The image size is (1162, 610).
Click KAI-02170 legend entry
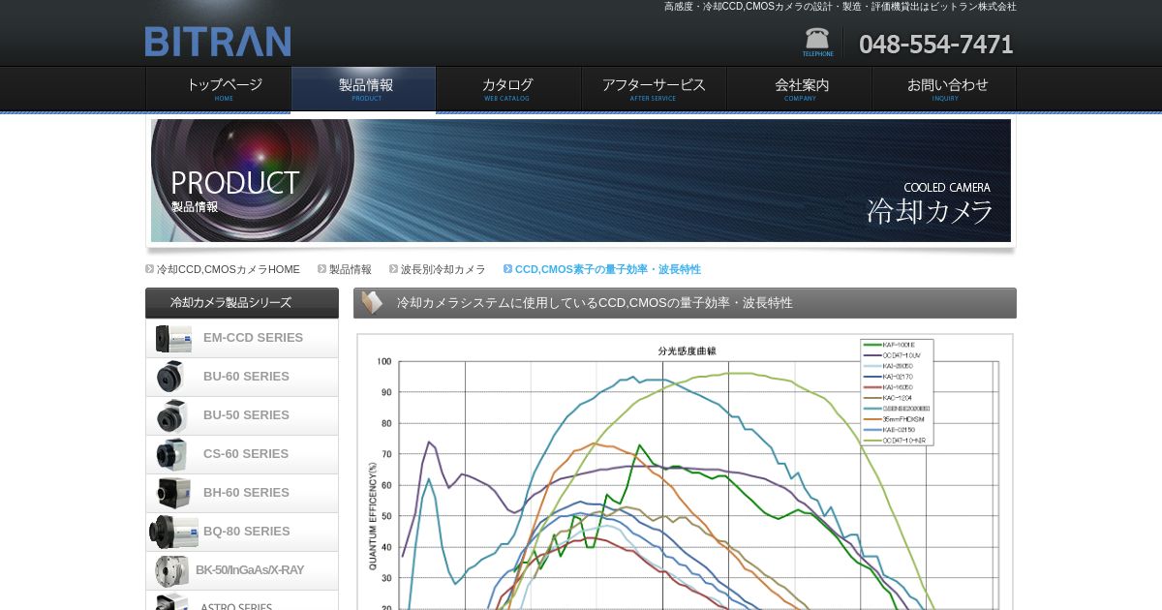[889, 377]
